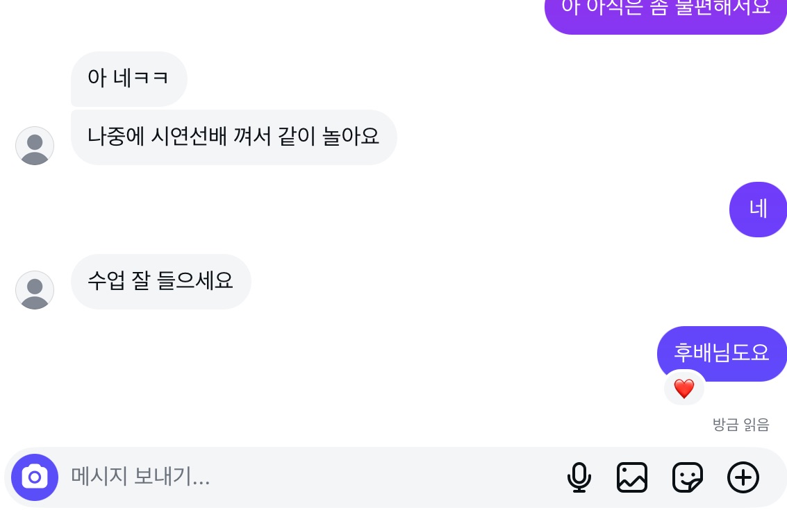Tap the plus icon for more options
Viewport: 787px width, 510px height.
(x=743, y=477)
